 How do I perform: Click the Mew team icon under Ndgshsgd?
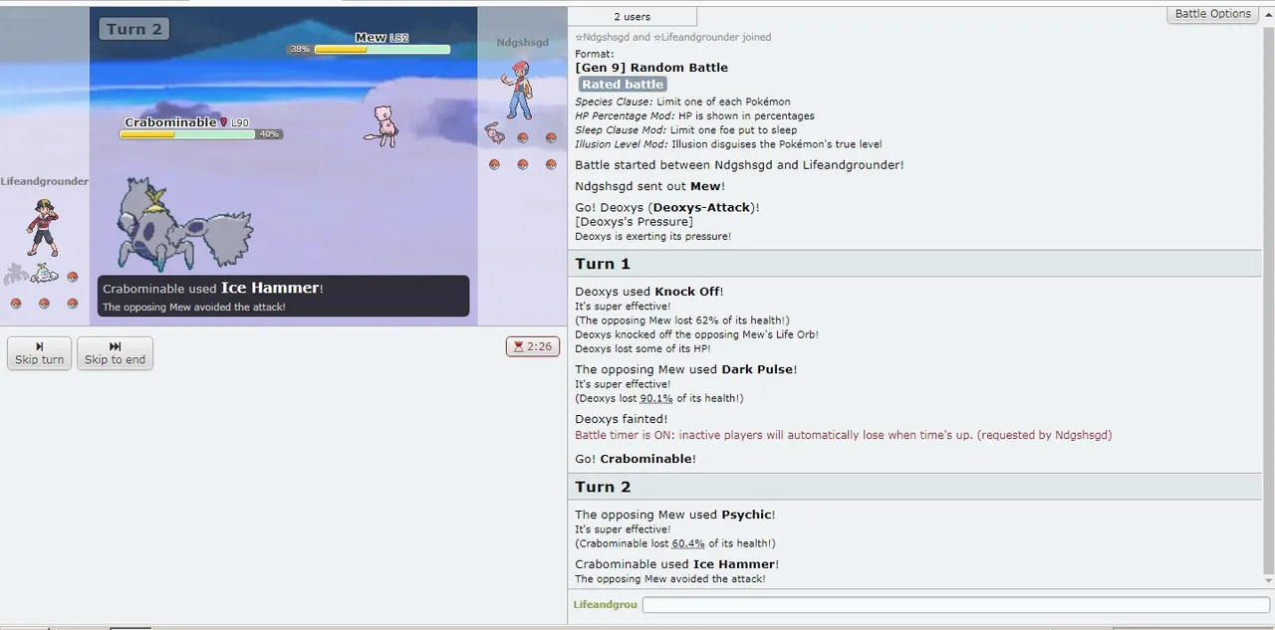tap(495, 133)
